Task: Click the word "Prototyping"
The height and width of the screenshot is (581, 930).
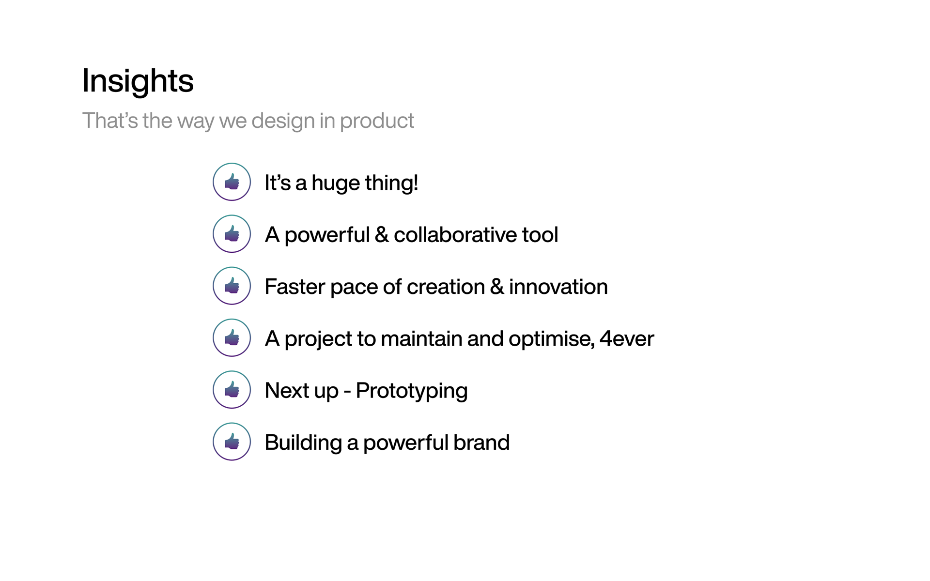Action: 412,391
